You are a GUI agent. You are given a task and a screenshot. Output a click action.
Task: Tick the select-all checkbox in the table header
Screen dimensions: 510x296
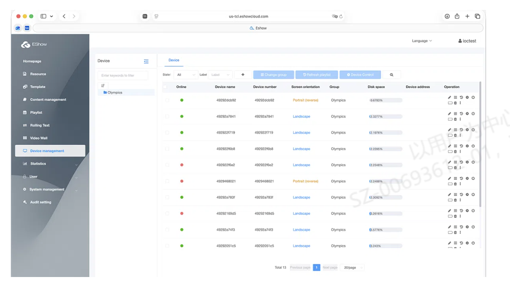pos(165,87)
